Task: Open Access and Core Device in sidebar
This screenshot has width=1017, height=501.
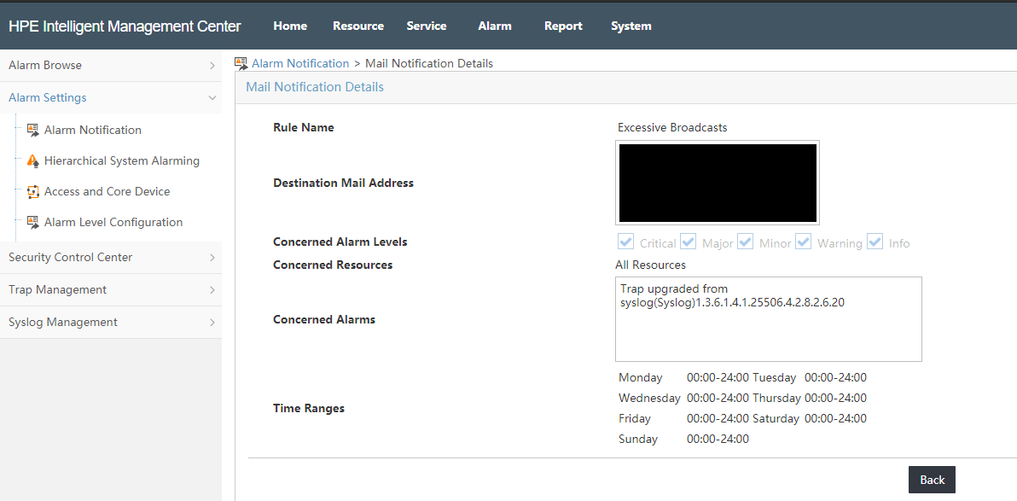Action: coord(107,191)
